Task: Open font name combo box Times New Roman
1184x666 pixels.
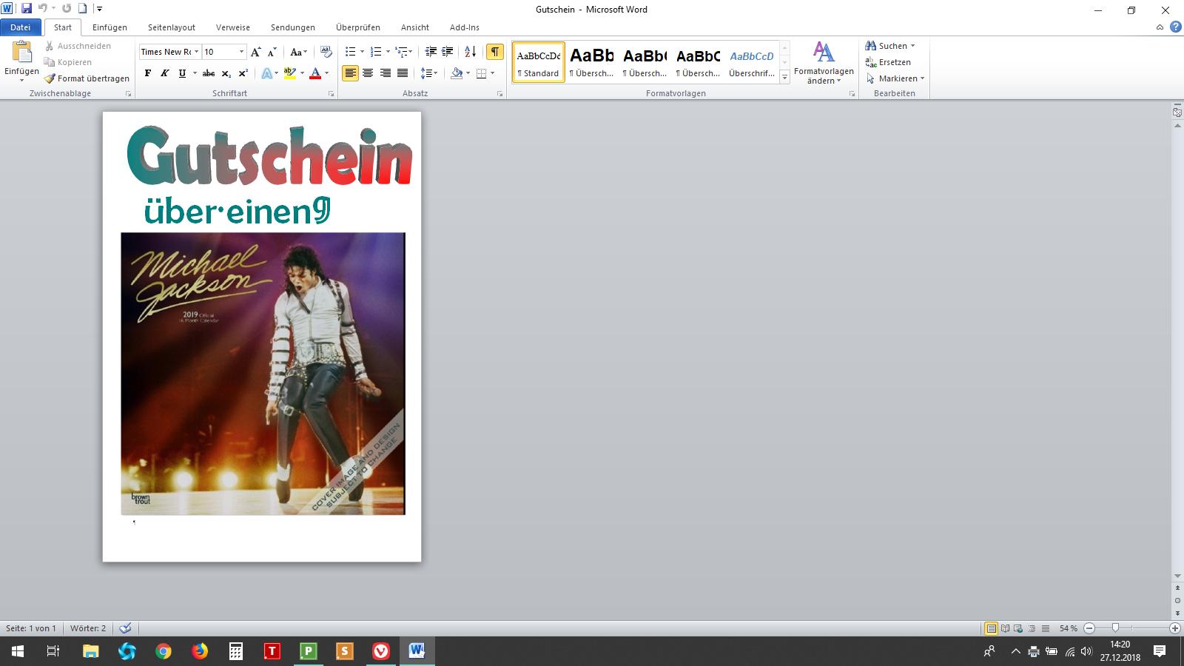Action: [x=169, y=52]
